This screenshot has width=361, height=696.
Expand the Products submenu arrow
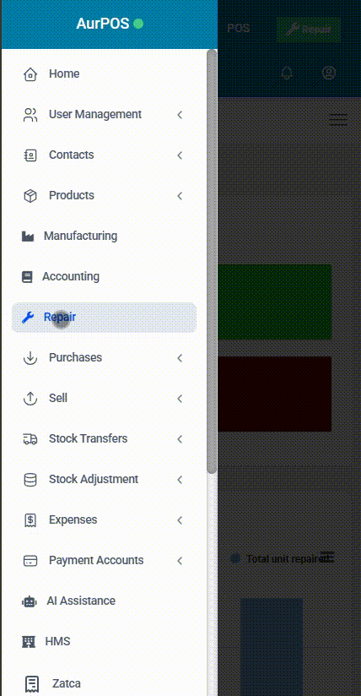point(180,196)
